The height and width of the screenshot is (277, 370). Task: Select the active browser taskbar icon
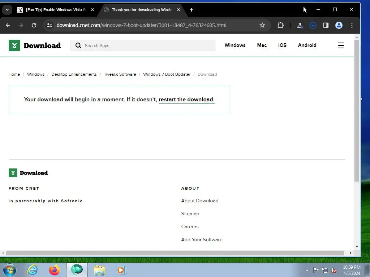click(77, 270)
